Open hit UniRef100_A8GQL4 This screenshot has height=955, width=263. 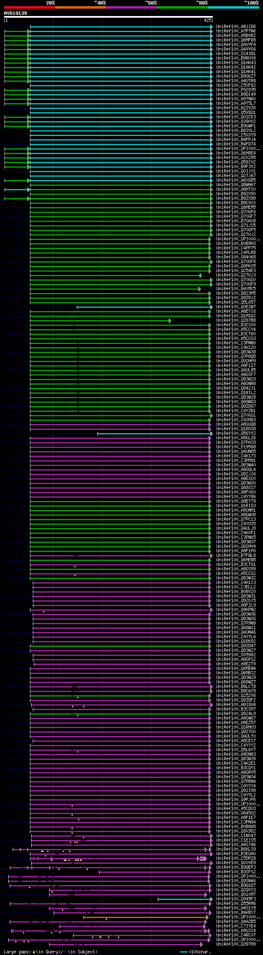click(x=236, y=470)
